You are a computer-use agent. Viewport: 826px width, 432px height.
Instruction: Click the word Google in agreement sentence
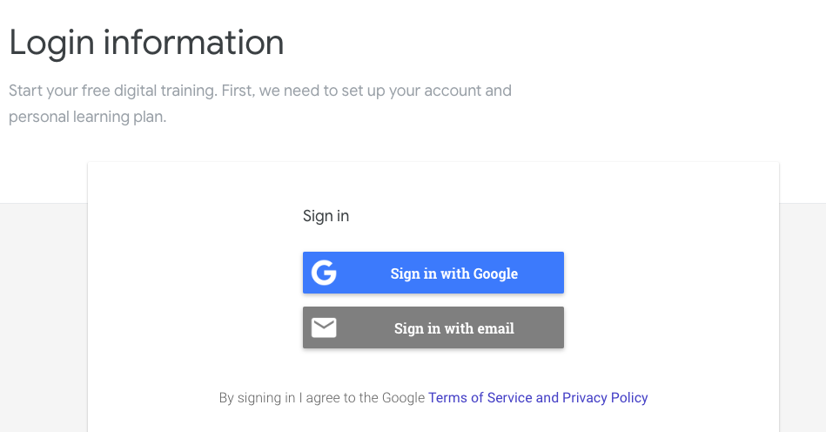tap(403, 398)
